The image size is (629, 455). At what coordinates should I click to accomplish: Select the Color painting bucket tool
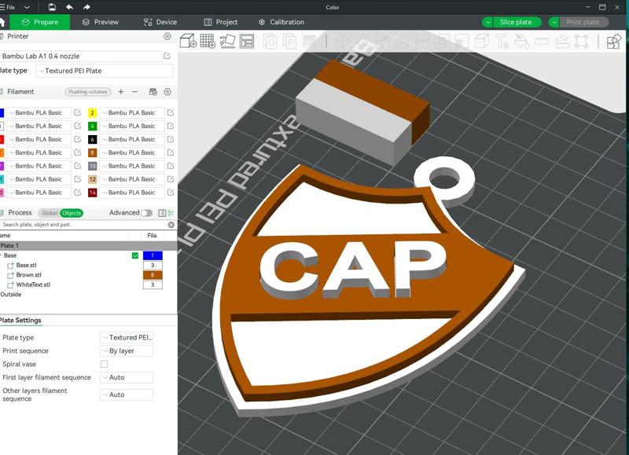[x=522, y=41]
